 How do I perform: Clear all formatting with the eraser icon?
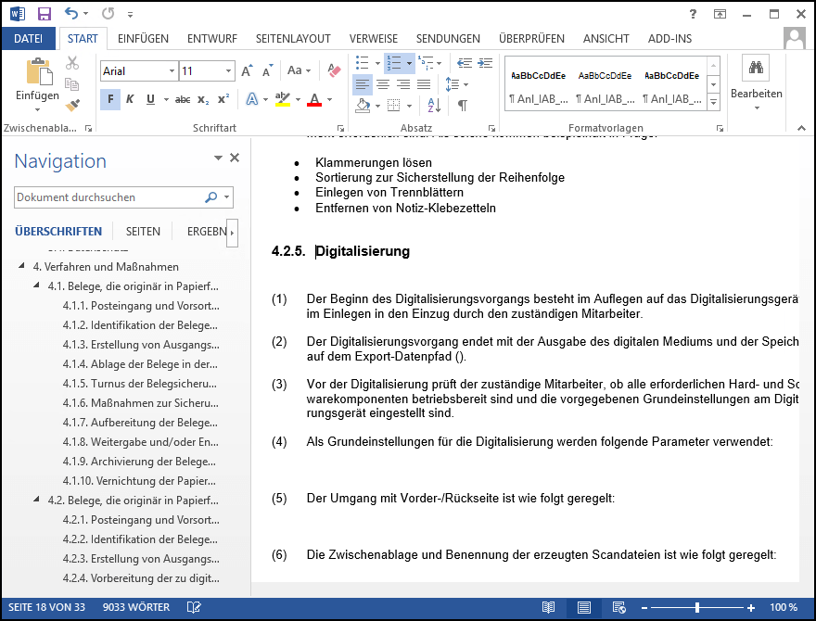coord(336,70)
